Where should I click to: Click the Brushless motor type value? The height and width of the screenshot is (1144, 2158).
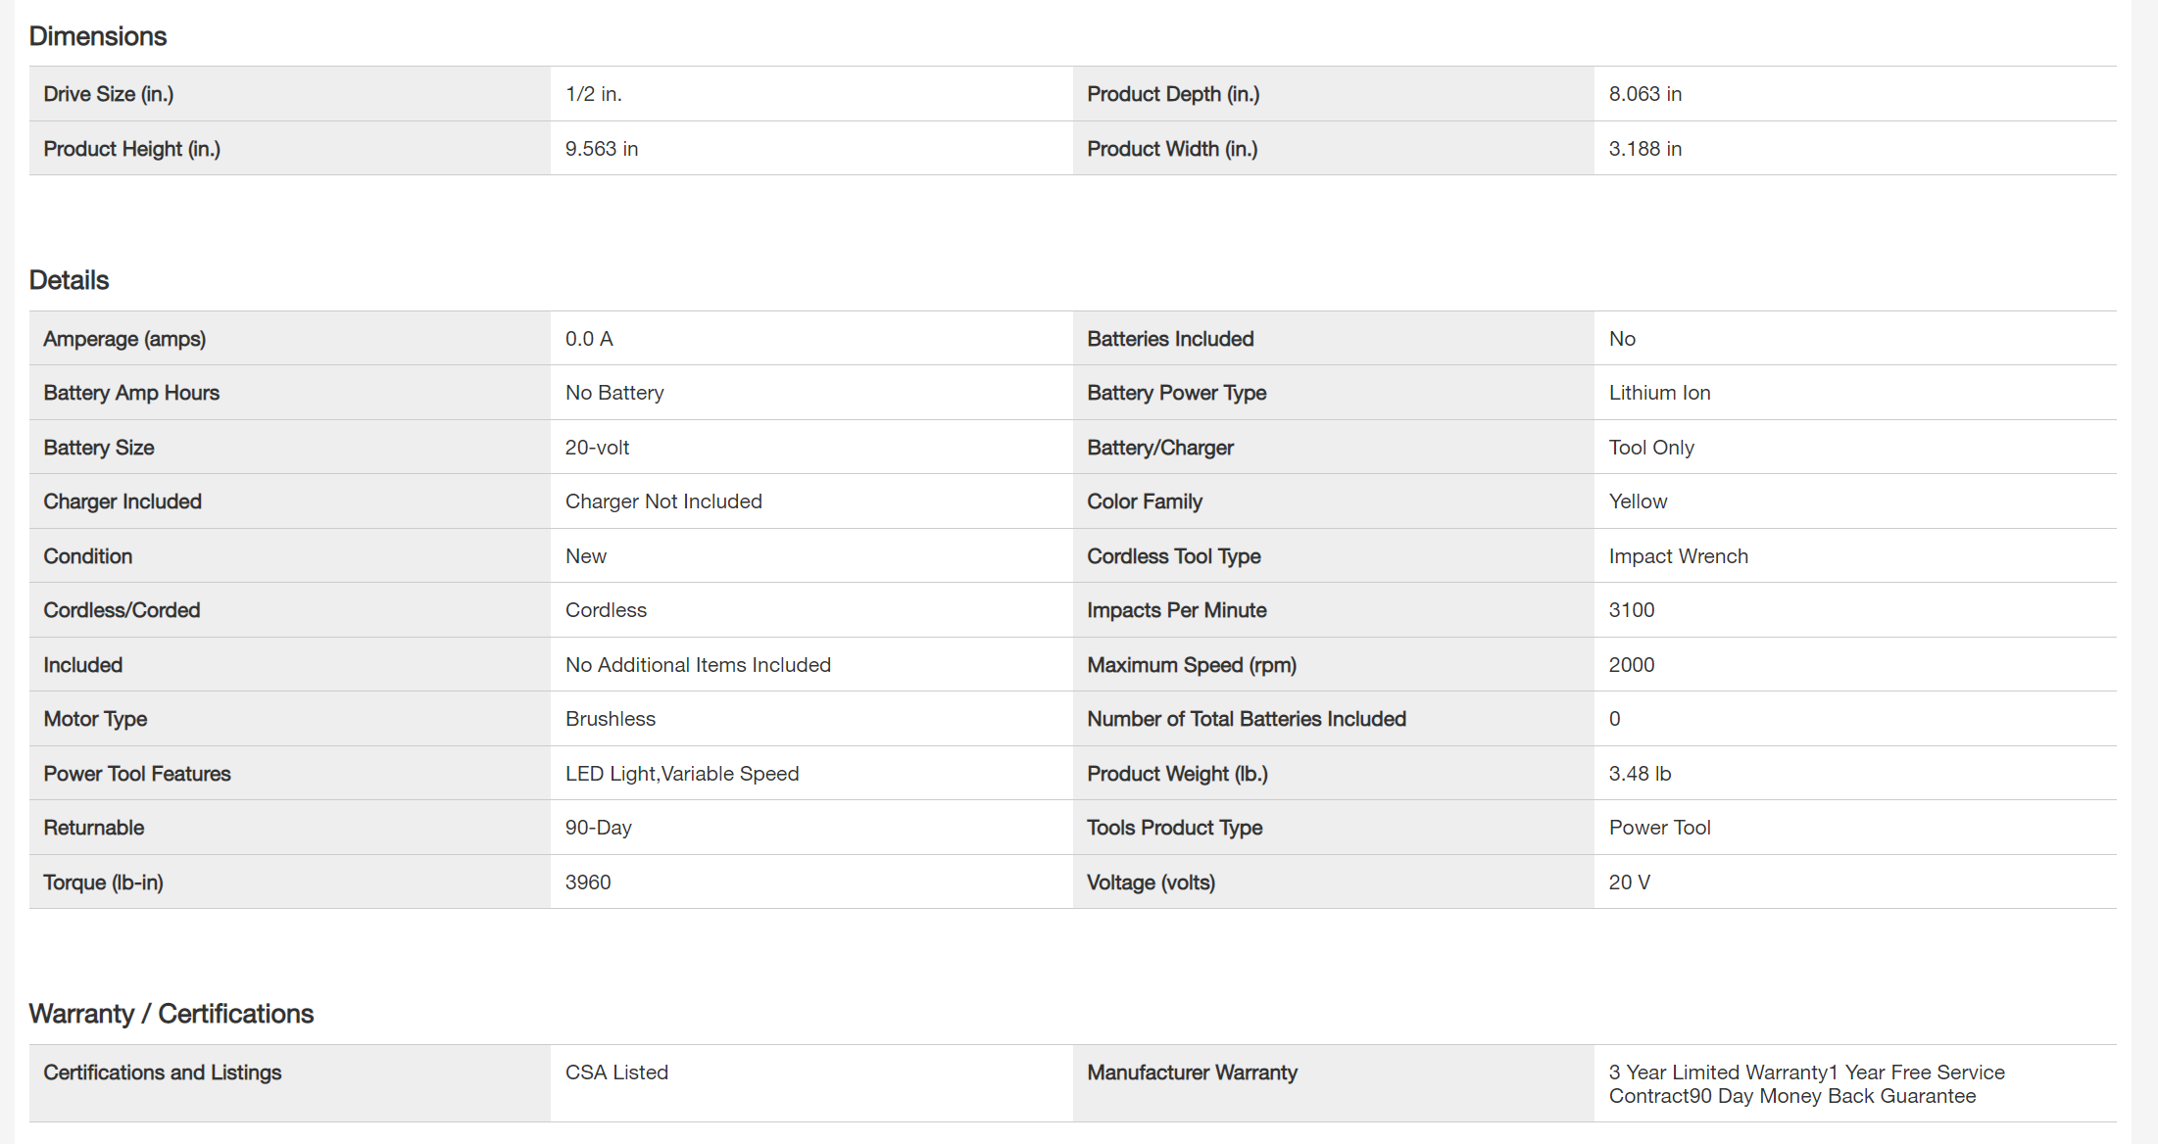611,719
